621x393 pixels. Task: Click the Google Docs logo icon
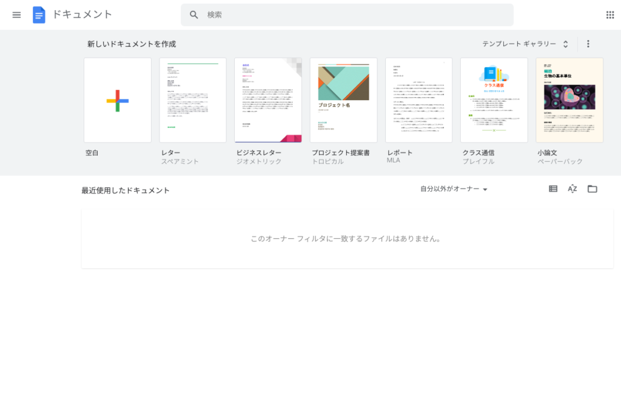39,15
